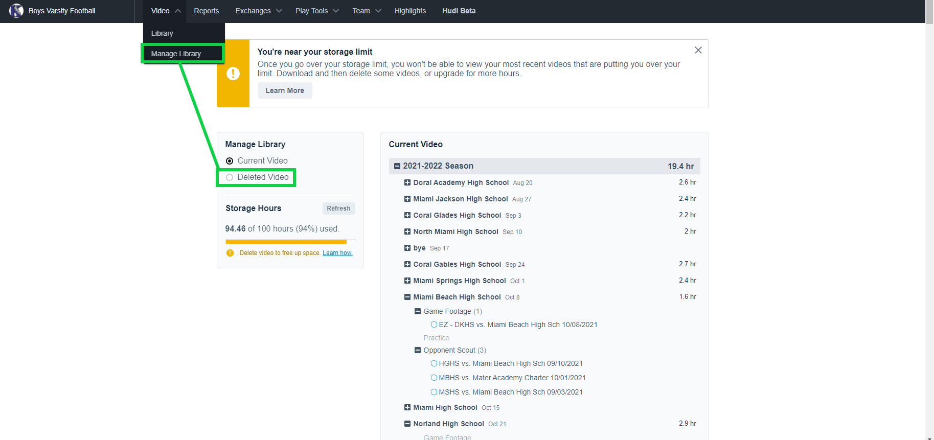Viewport: 934px width, 440px height.
Task: Select MSHS vs. Miami Beach video
Action: tap(434, 392)
